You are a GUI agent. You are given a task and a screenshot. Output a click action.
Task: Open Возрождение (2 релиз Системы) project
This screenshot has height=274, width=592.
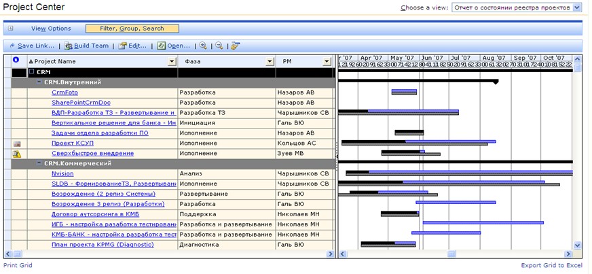tap(103, 194)
